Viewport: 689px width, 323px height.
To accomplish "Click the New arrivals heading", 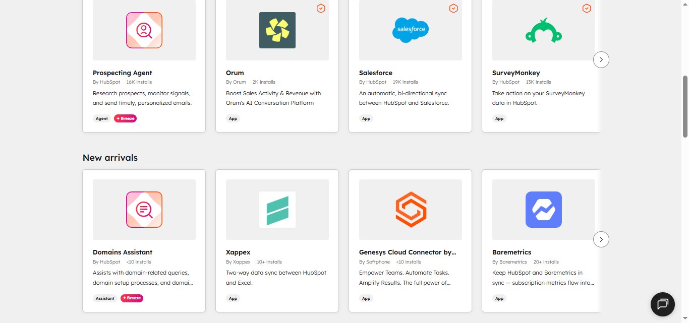I will (x=110, y=158).
